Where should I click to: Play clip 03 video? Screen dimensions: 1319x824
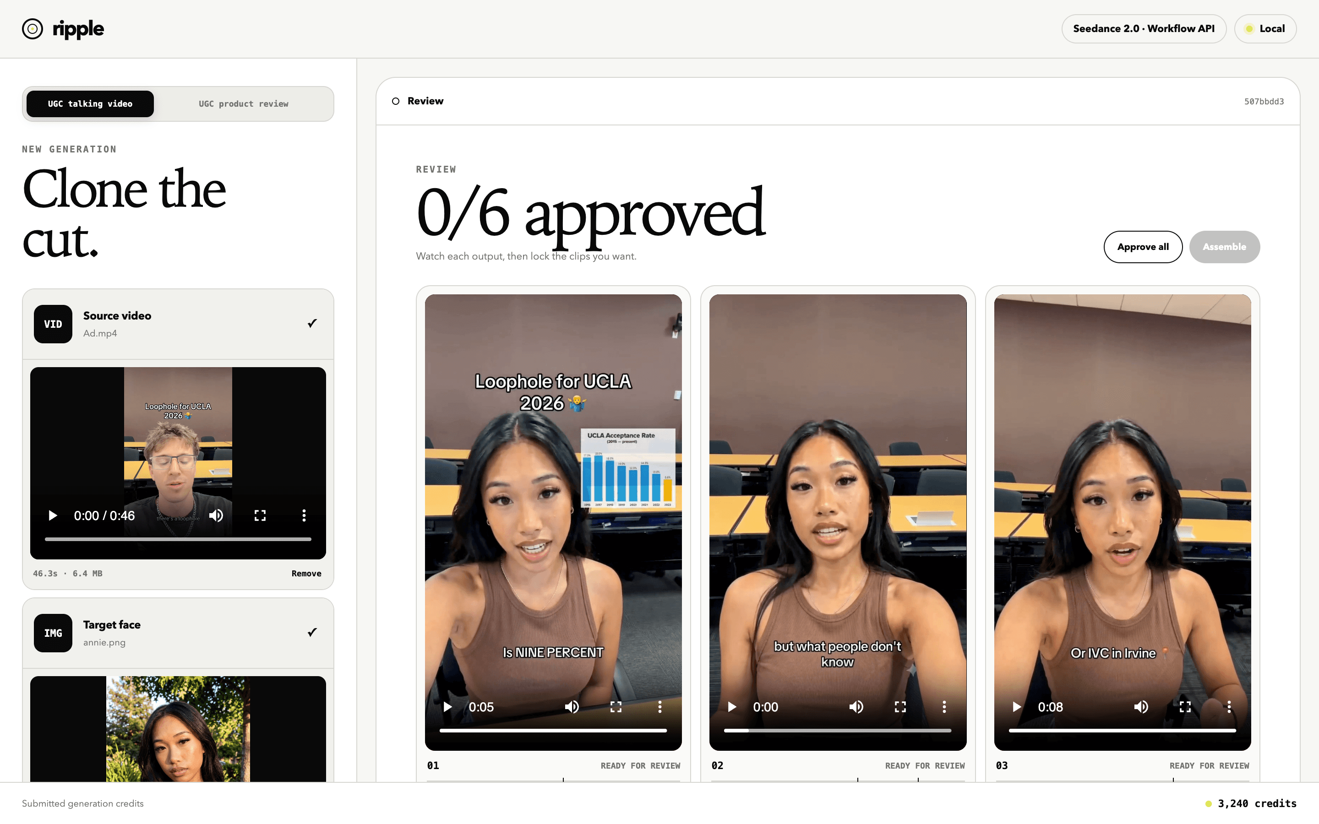1017,707
